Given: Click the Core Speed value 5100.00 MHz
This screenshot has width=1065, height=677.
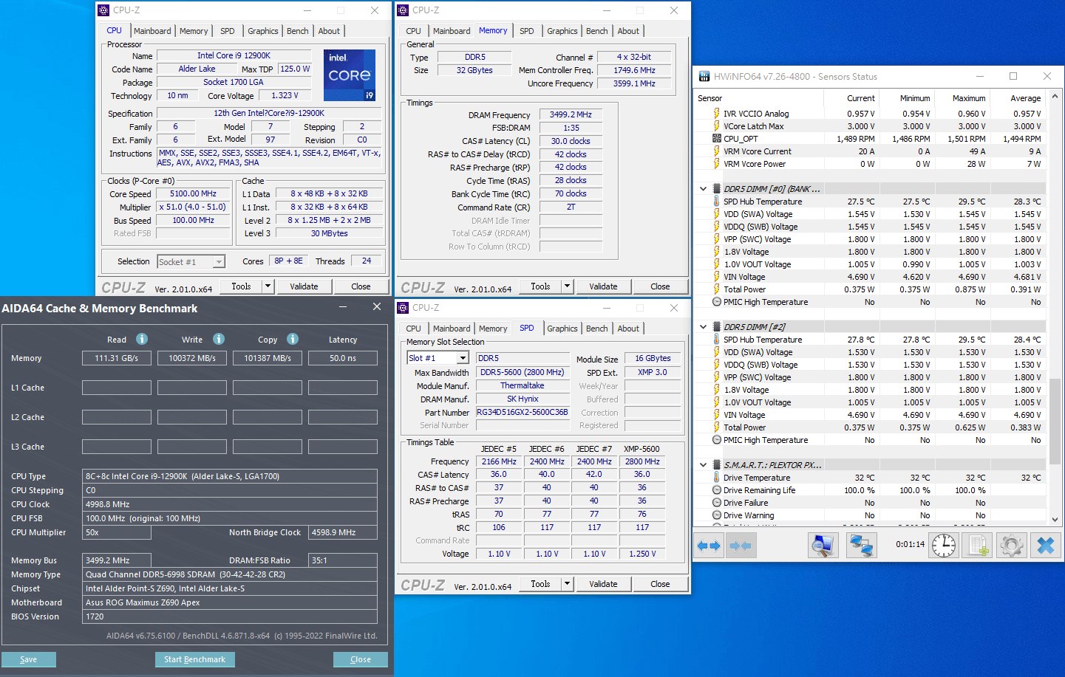Looking at the screenshot, I should point(193,193).
